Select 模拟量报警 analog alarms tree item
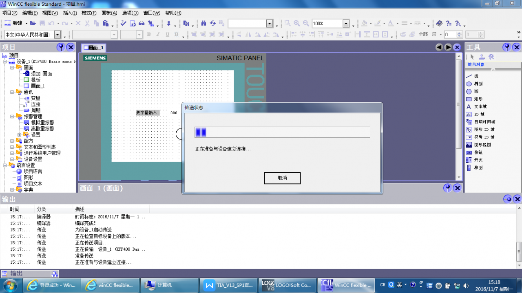 point(42,123)
